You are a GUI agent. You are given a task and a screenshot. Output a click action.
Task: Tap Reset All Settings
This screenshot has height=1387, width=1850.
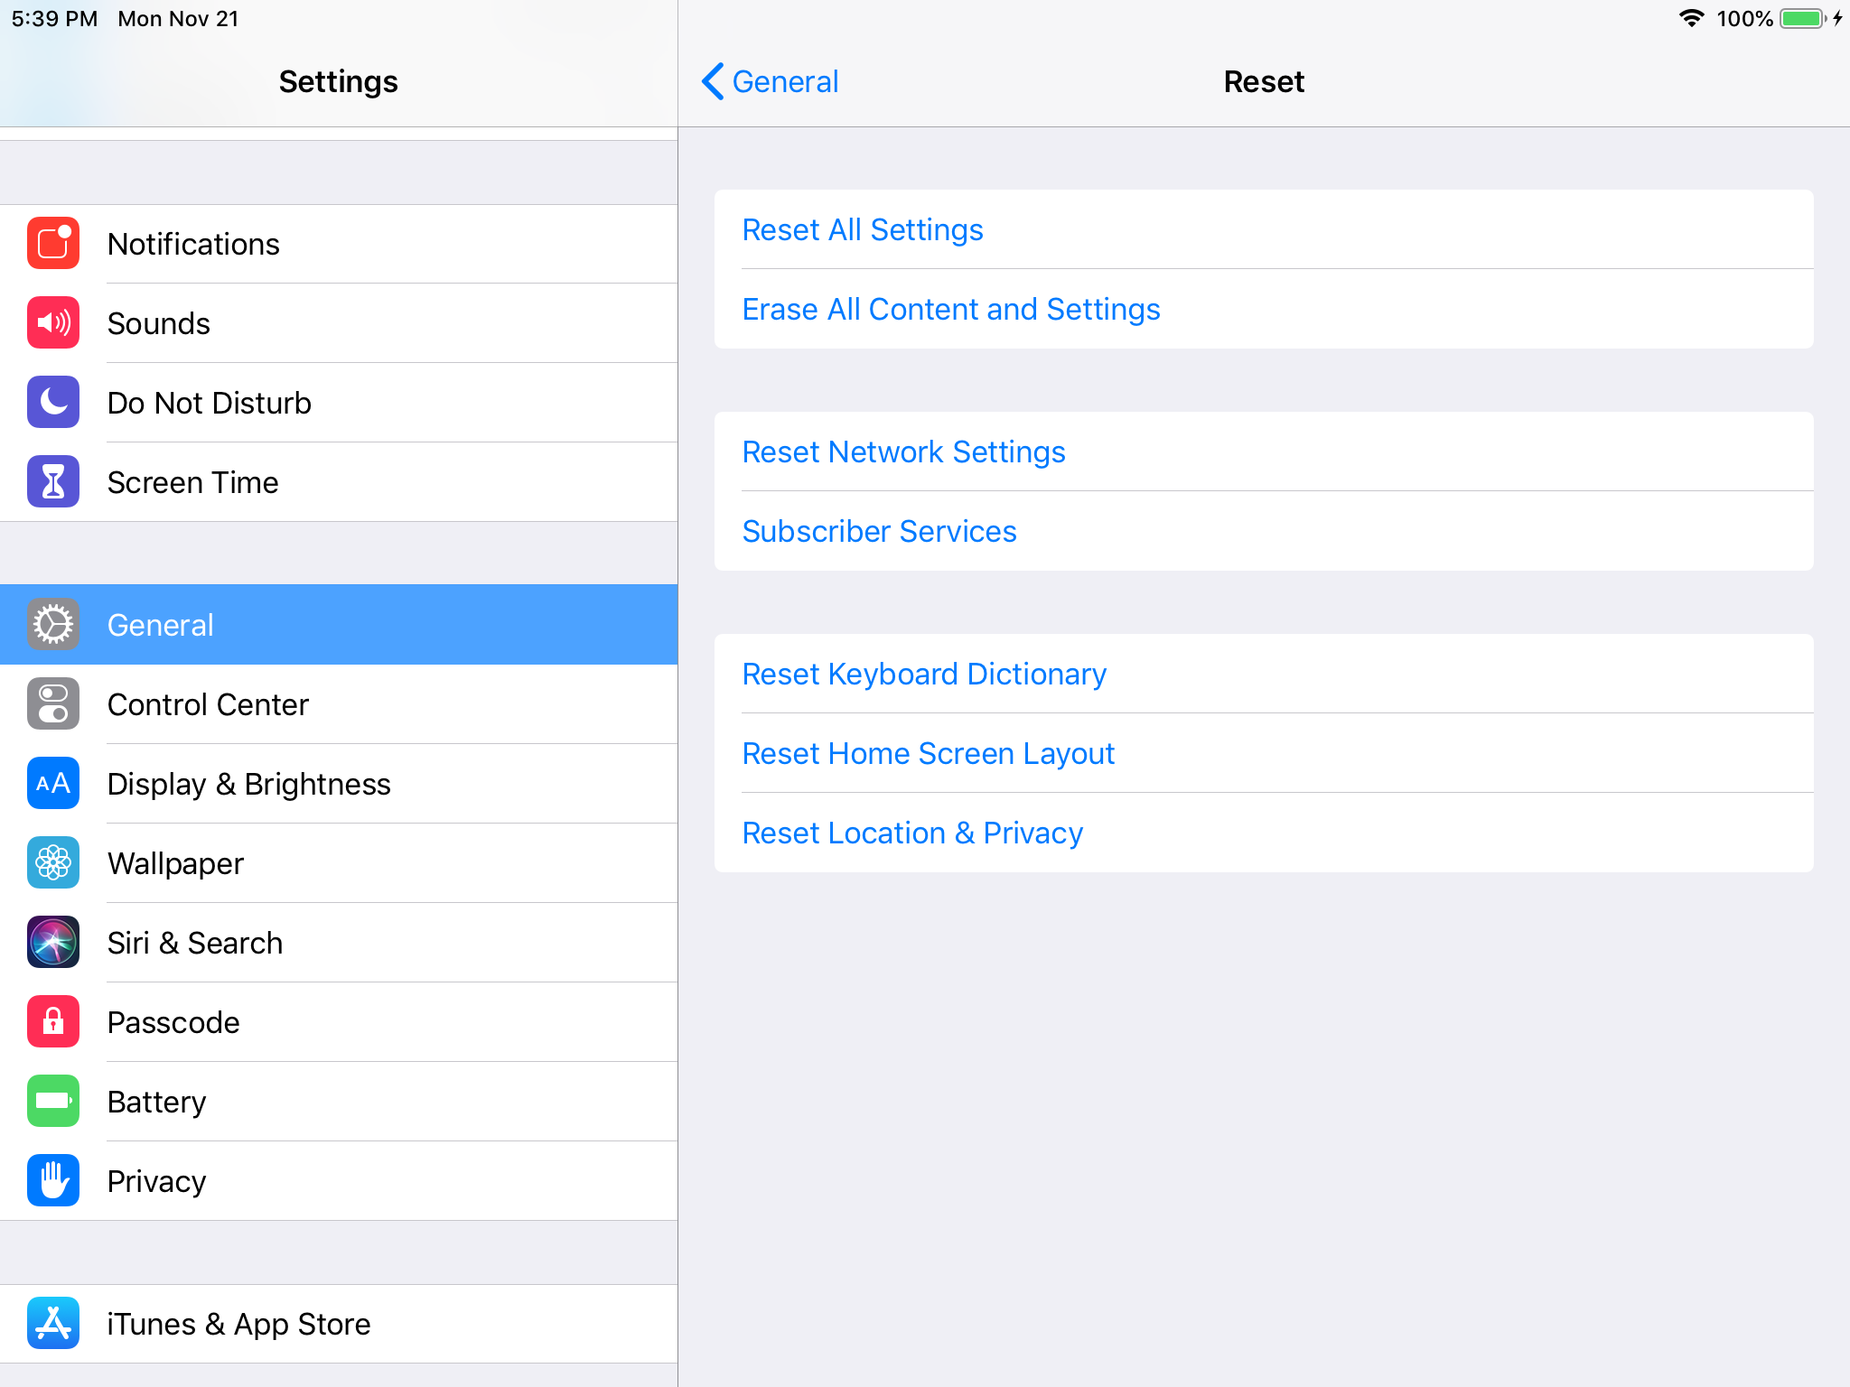point(862,229)
